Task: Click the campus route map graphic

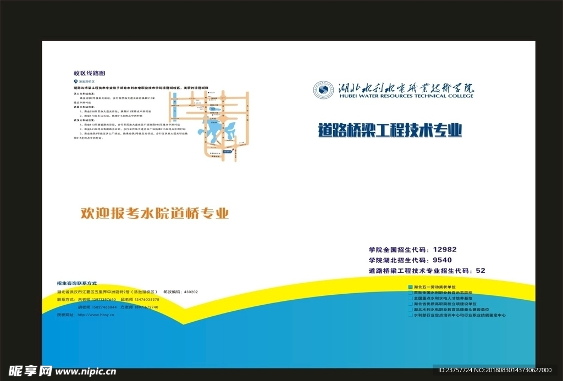Action: coord(209,126)
